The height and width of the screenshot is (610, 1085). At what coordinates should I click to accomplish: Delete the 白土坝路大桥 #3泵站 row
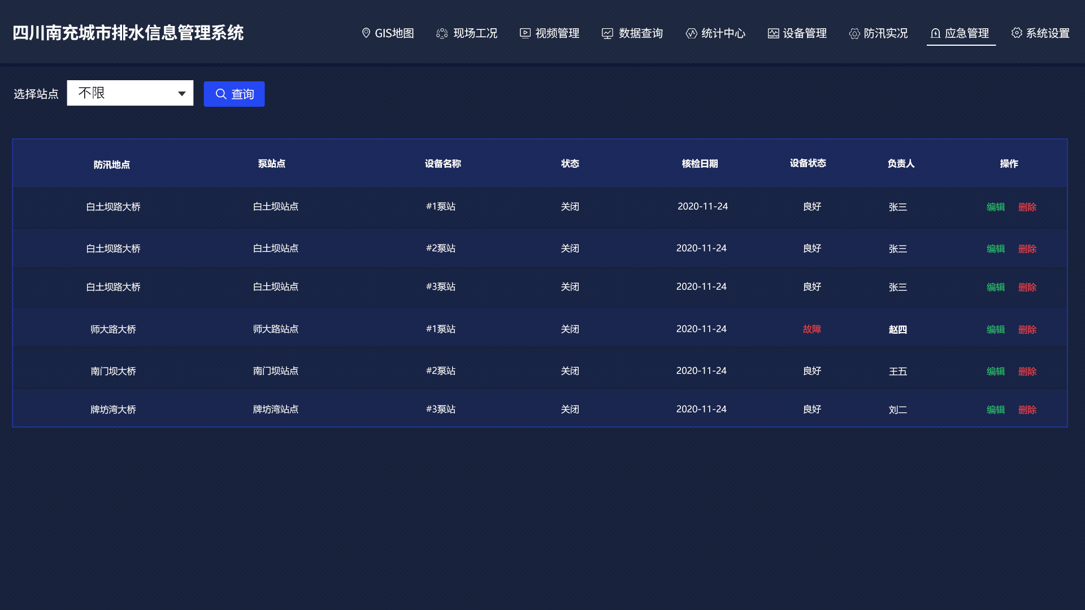tap(1027, 287)
